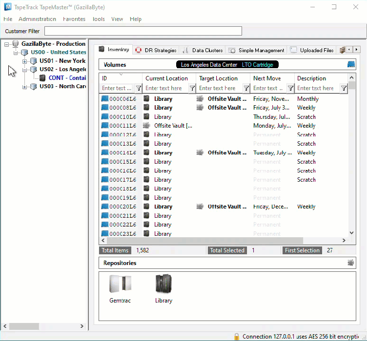Click the GazillaByte Production server icon
The image size is (367, 341).
click(16, 44)
